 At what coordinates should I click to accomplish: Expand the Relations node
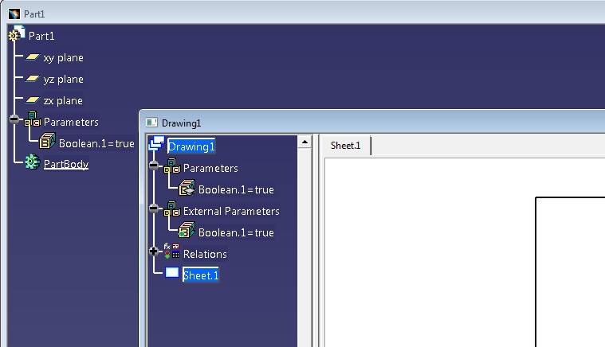click(x=154, y=251)
